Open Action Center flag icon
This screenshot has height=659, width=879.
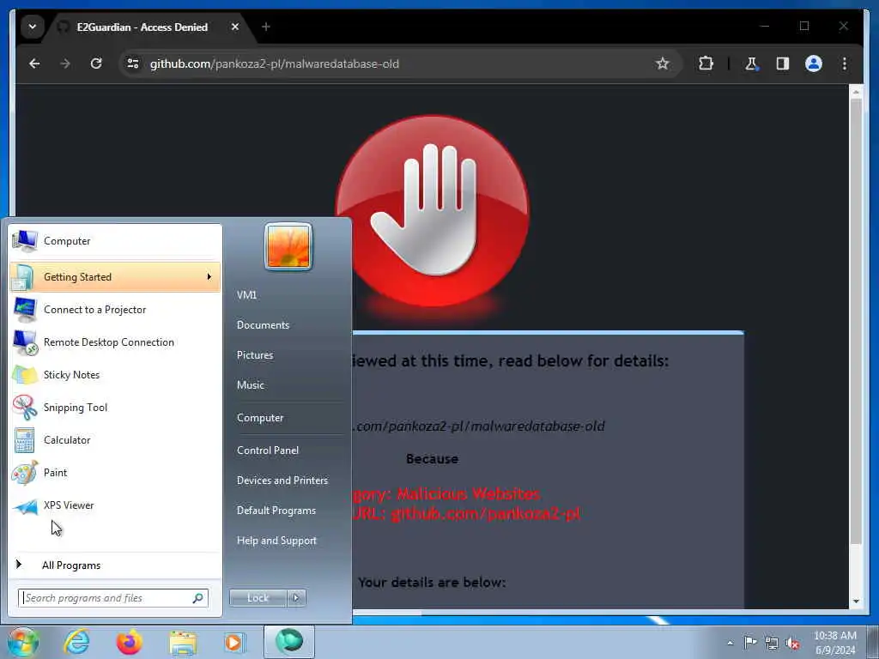pyautogui.click(x=750, y=642)
